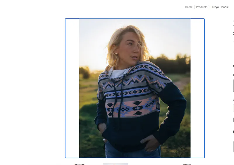Go to the Products breadcrumb page

click(202, 7)
